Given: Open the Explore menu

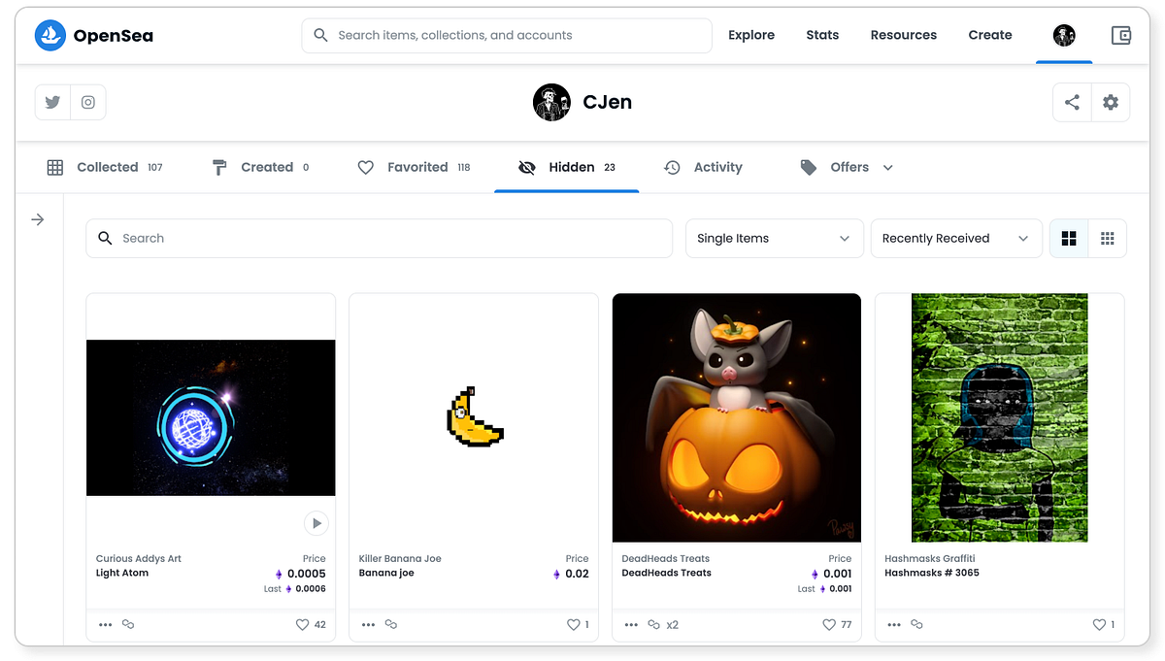Looking at the screenshot, I should 751,35.
